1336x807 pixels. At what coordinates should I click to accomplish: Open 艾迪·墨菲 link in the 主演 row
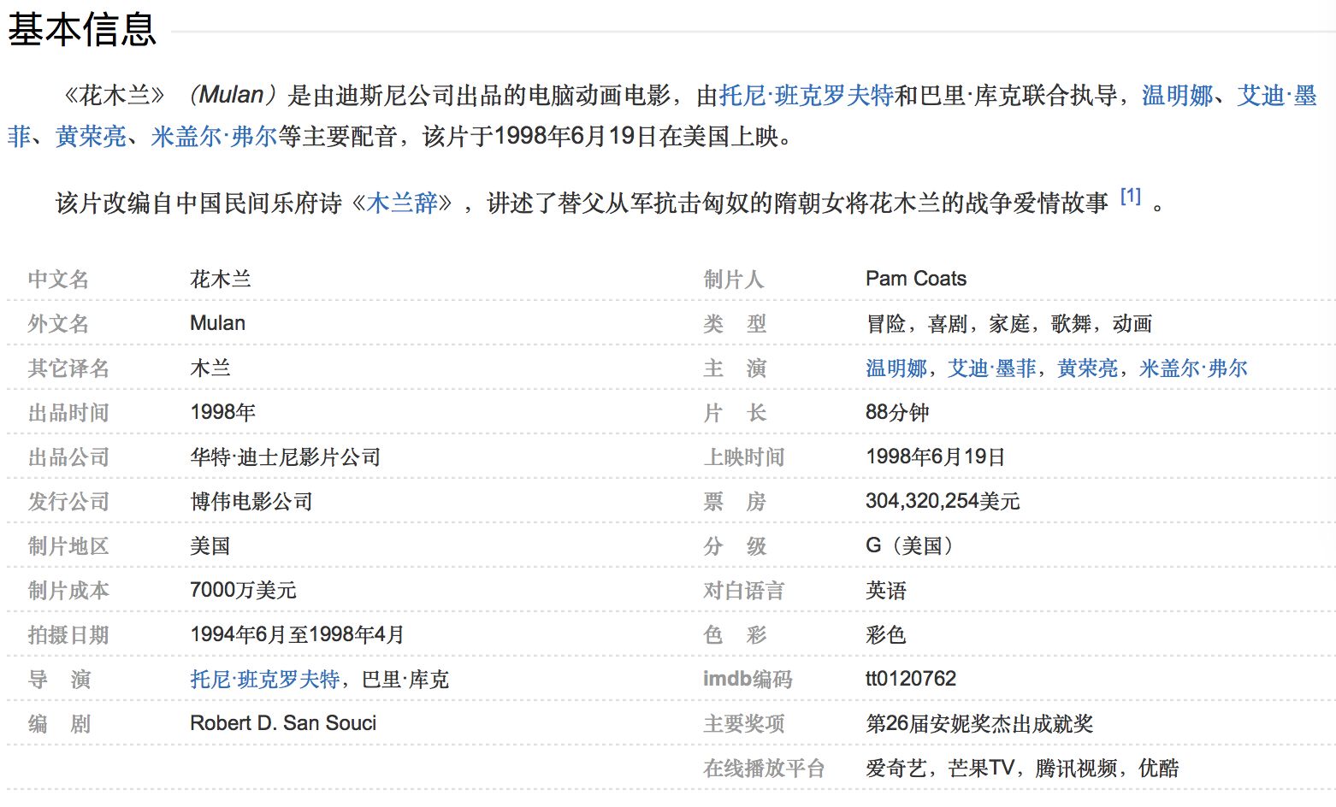pos(992,368)
